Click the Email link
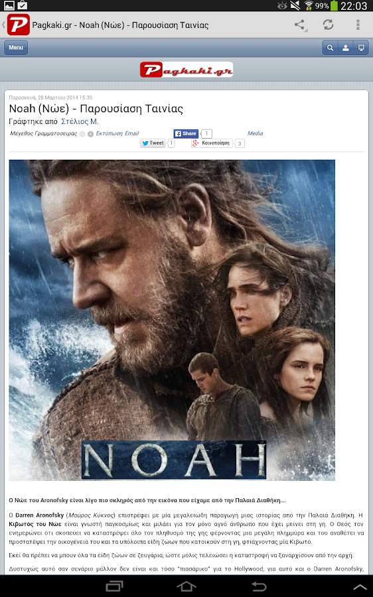373x597 pixels. 132,133
